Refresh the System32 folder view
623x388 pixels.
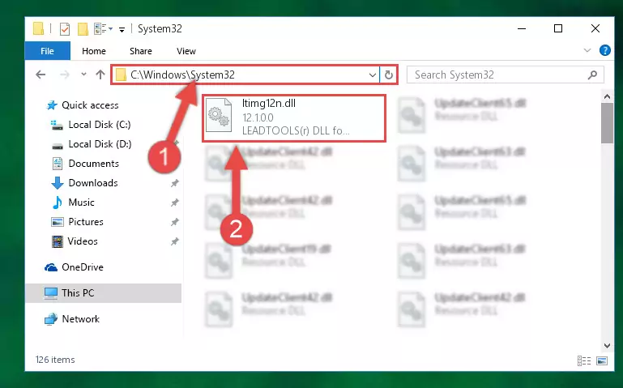(389, 75)
